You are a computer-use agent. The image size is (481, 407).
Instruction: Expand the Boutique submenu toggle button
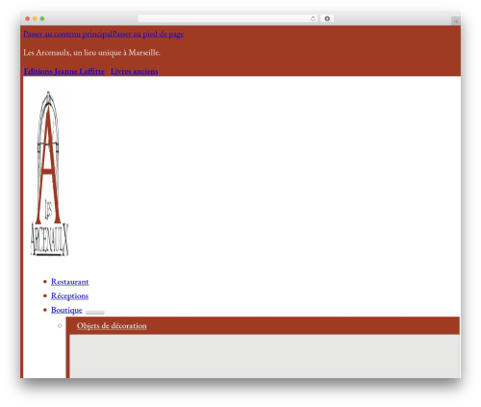95,312
